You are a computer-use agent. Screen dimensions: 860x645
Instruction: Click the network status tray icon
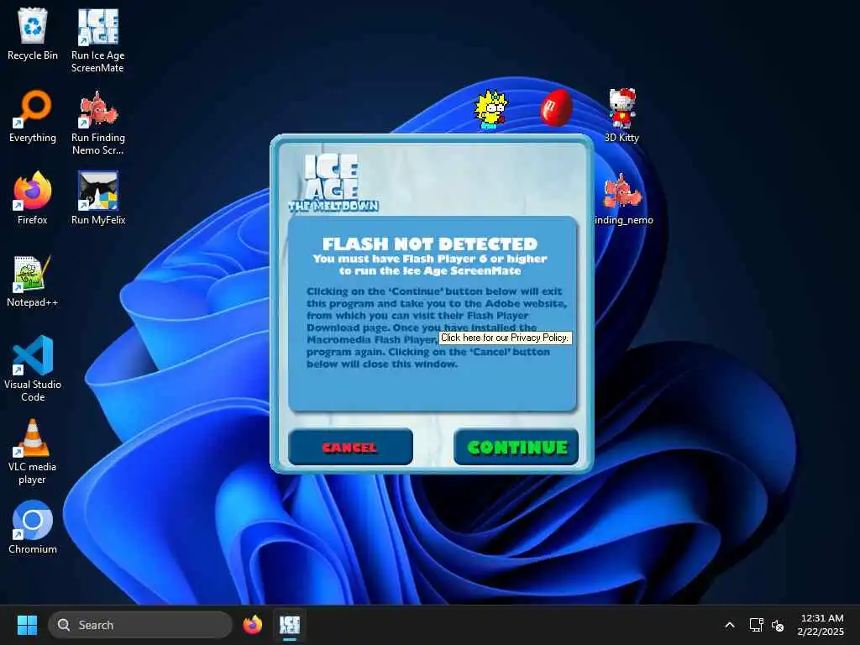coord(757,625)
